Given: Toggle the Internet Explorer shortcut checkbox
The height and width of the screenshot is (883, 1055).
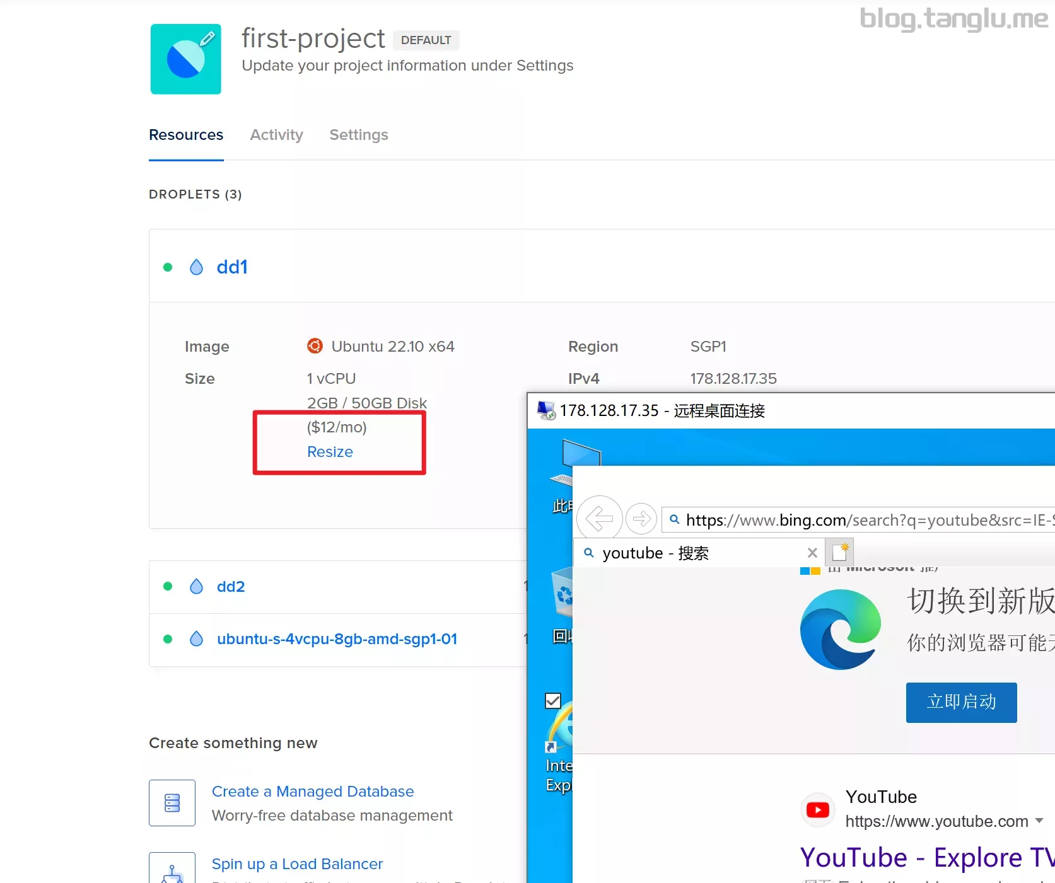Looking at the screenshot, I should click(x=553, y=700).
